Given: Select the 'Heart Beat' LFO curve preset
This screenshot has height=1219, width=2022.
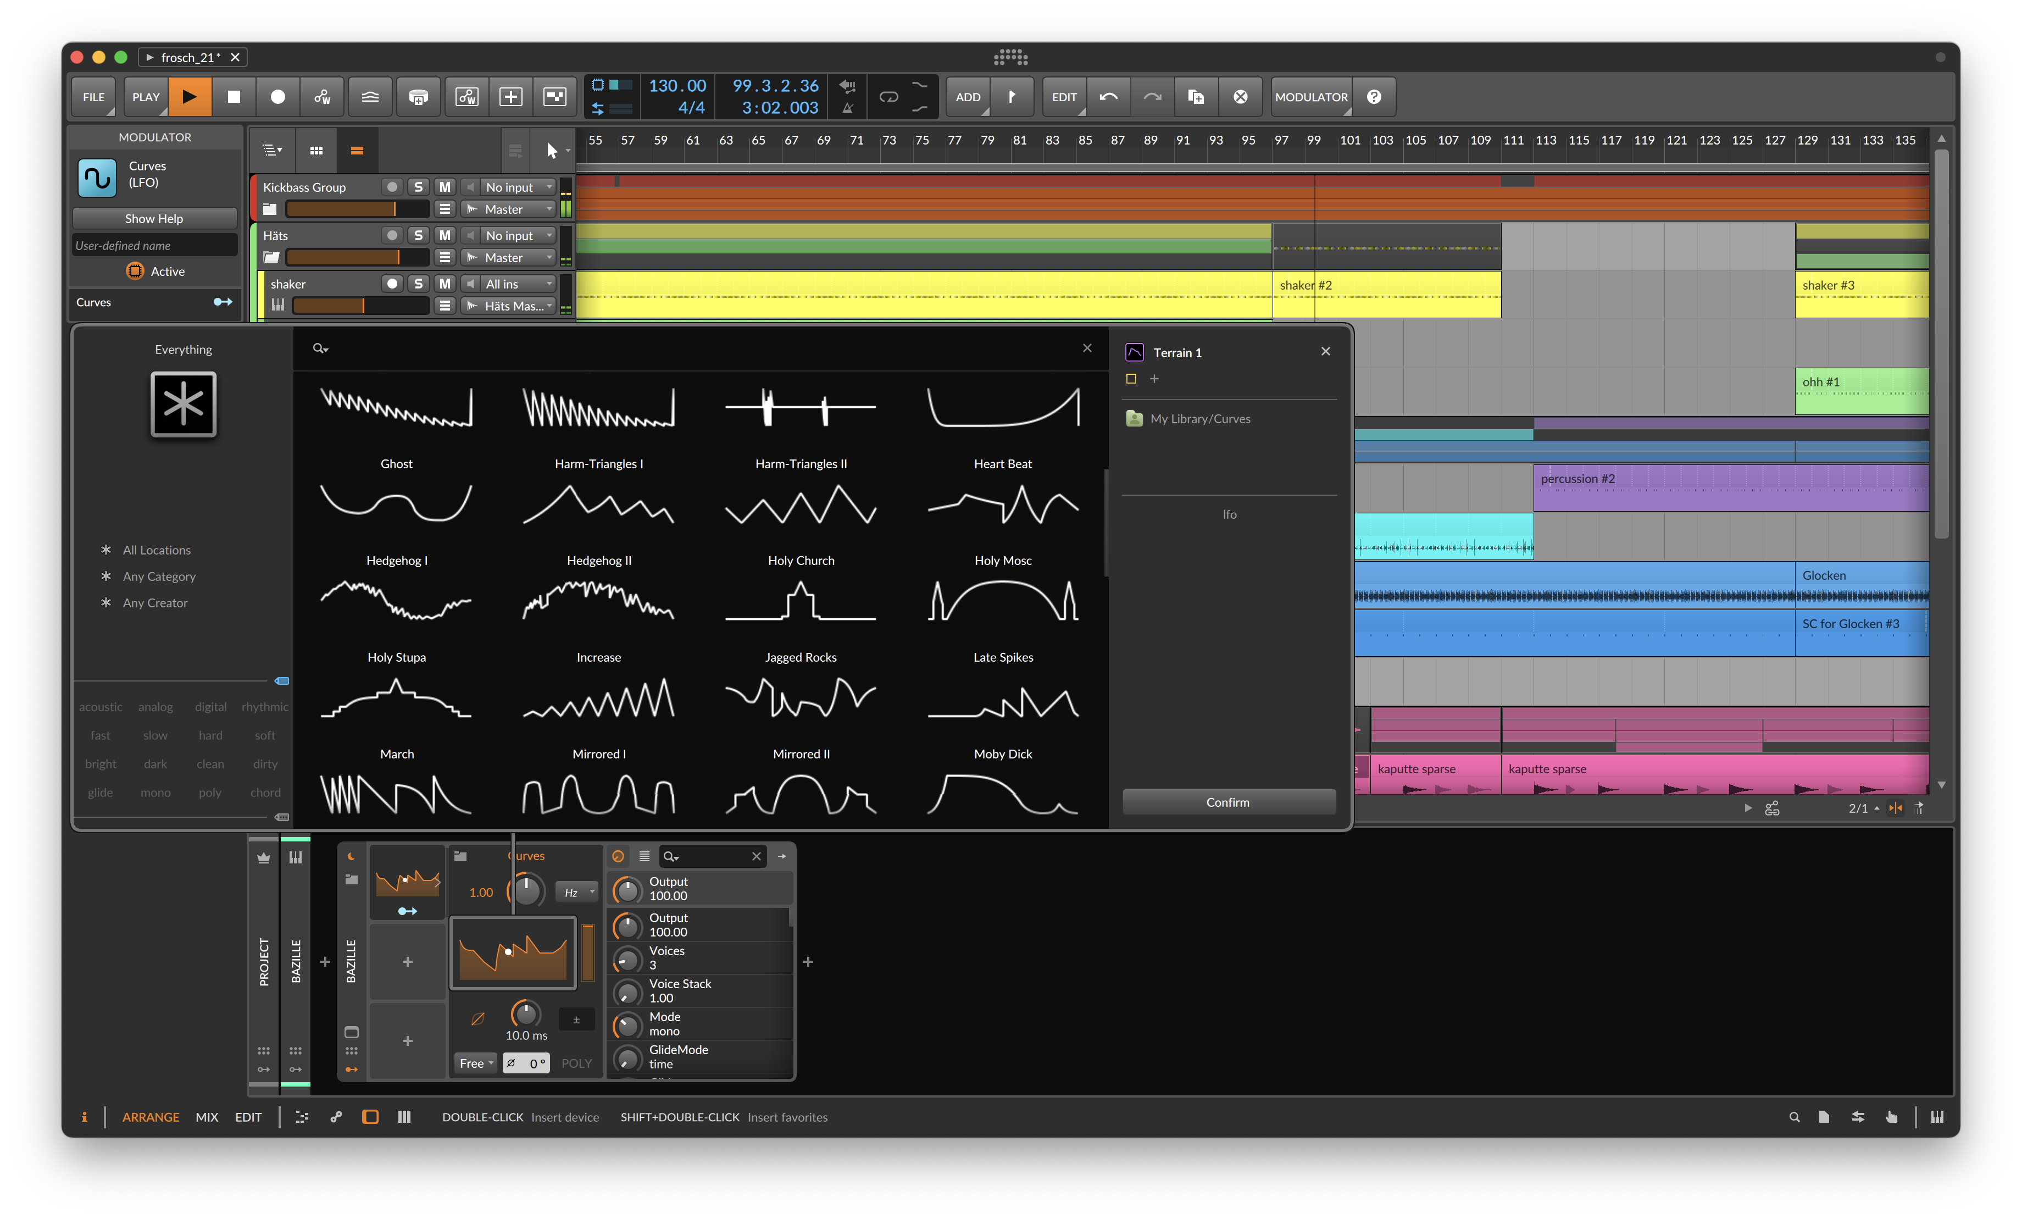Looking at the screenshot, I should [1001, 419].
